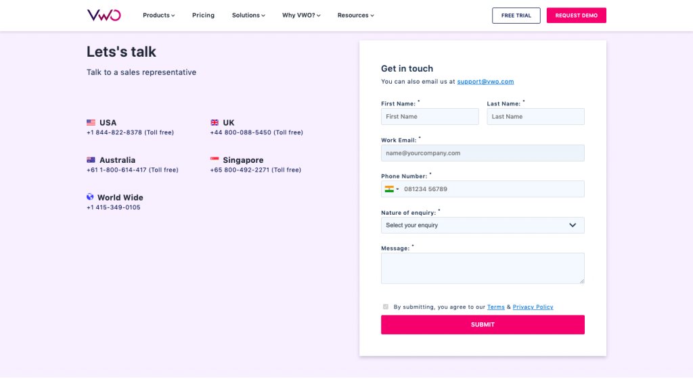This screenshot has width=693, height=379.
Task: Open the Nature of enquiry dropdown
Action: click(483, 225)
